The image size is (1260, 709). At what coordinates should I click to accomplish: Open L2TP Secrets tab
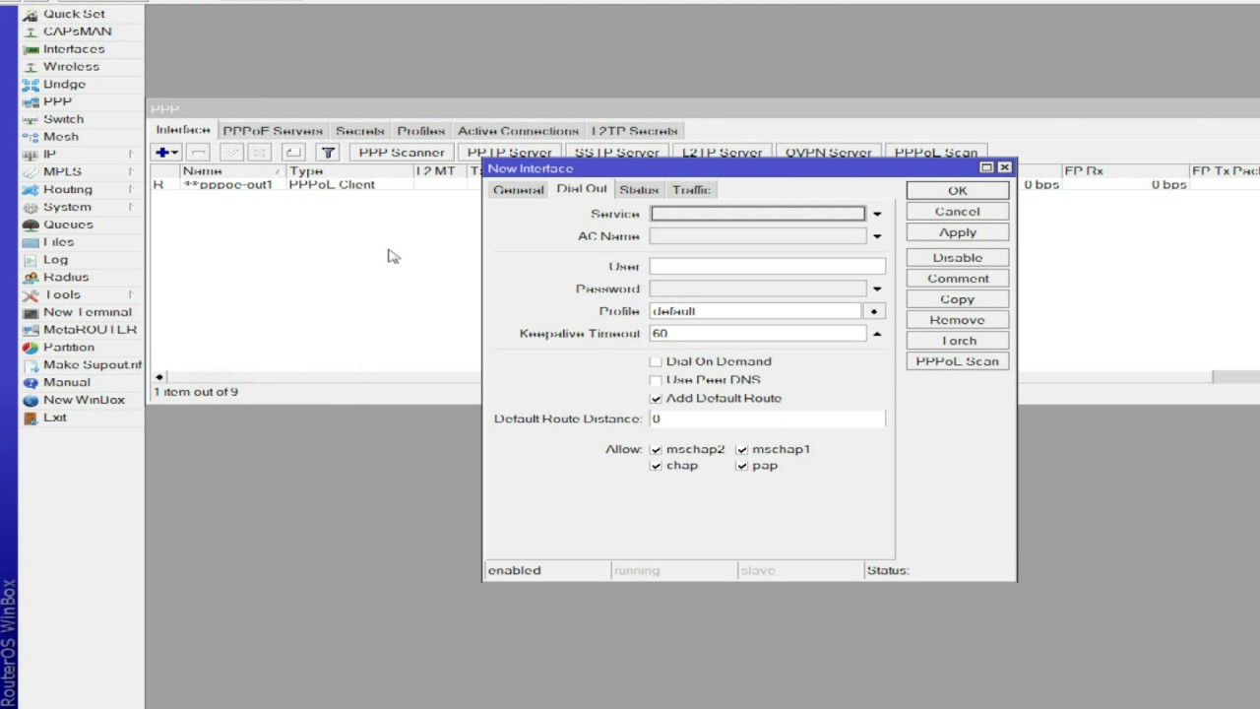[x=634, y=131]
